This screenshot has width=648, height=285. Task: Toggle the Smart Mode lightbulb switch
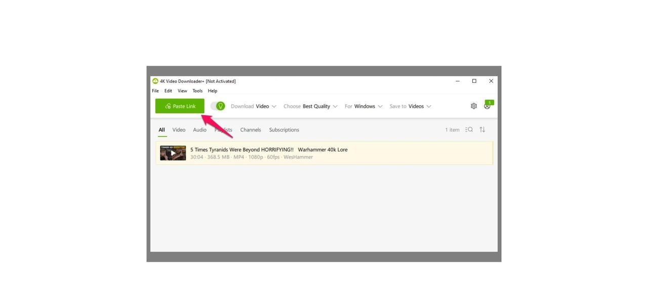coord(218,106)
